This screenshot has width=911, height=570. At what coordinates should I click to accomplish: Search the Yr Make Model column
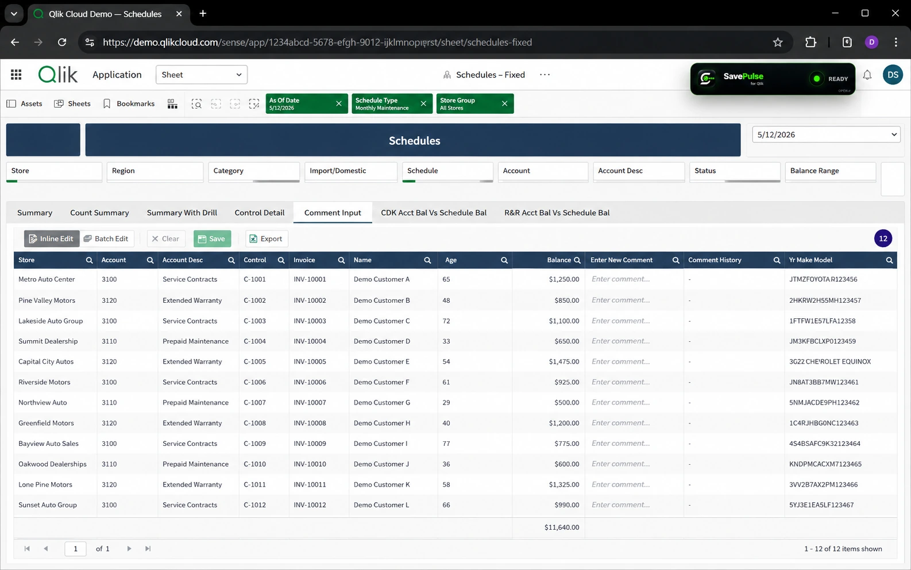point(889,260)
